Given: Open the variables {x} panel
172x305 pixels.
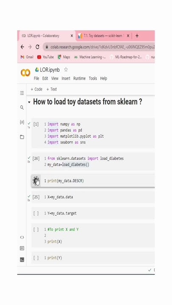Looking at the screenshot, I should click(22, 122).
